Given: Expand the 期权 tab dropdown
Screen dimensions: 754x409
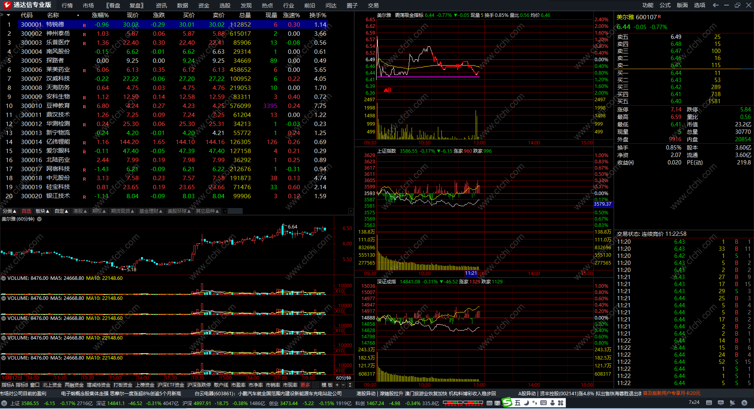Looking at the screenshot, I should coord(99,211).
